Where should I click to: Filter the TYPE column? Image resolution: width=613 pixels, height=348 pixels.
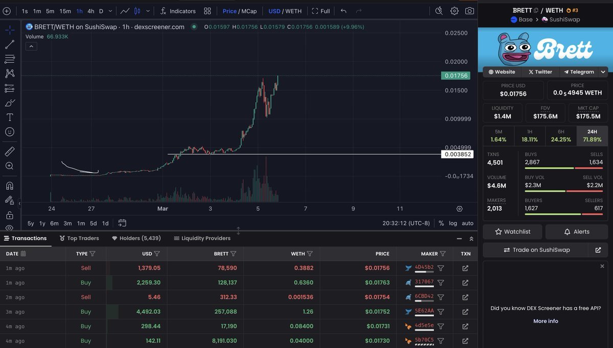click(92, 254)
